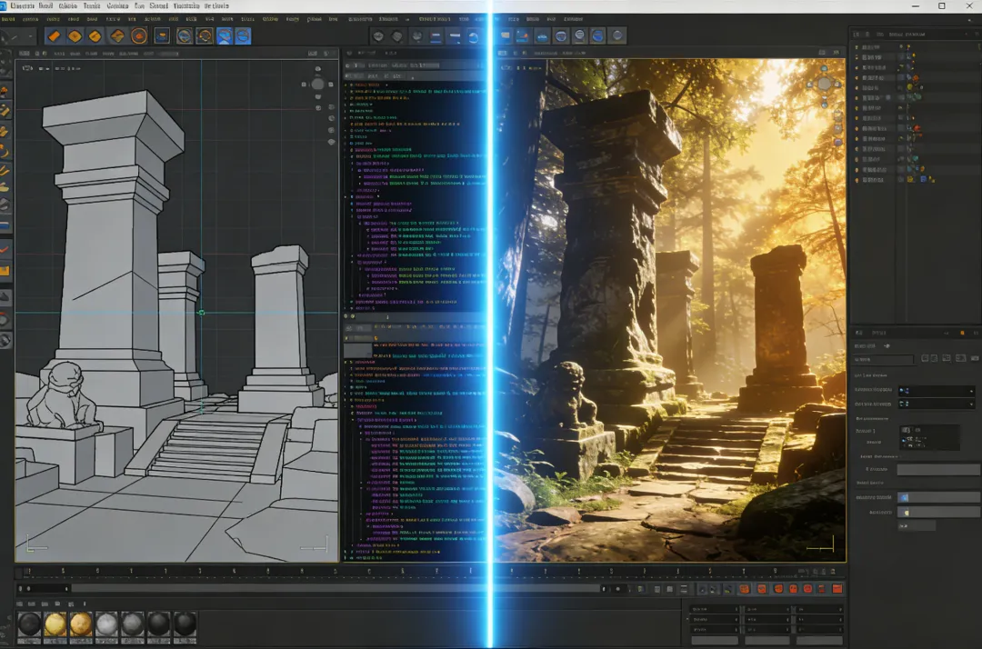Click the top orange icon in left tool strip

click(5, 91)
